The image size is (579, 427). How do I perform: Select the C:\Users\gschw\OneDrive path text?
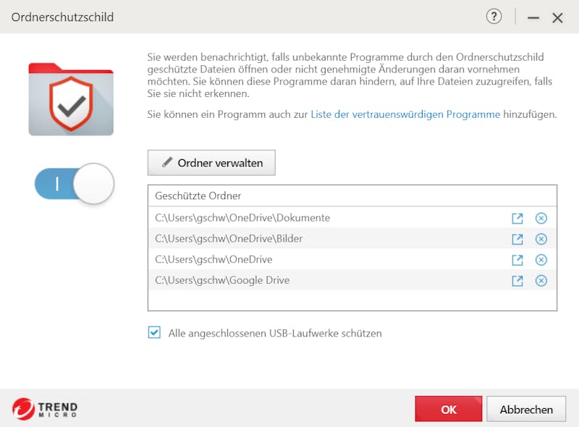pos(214,259)
